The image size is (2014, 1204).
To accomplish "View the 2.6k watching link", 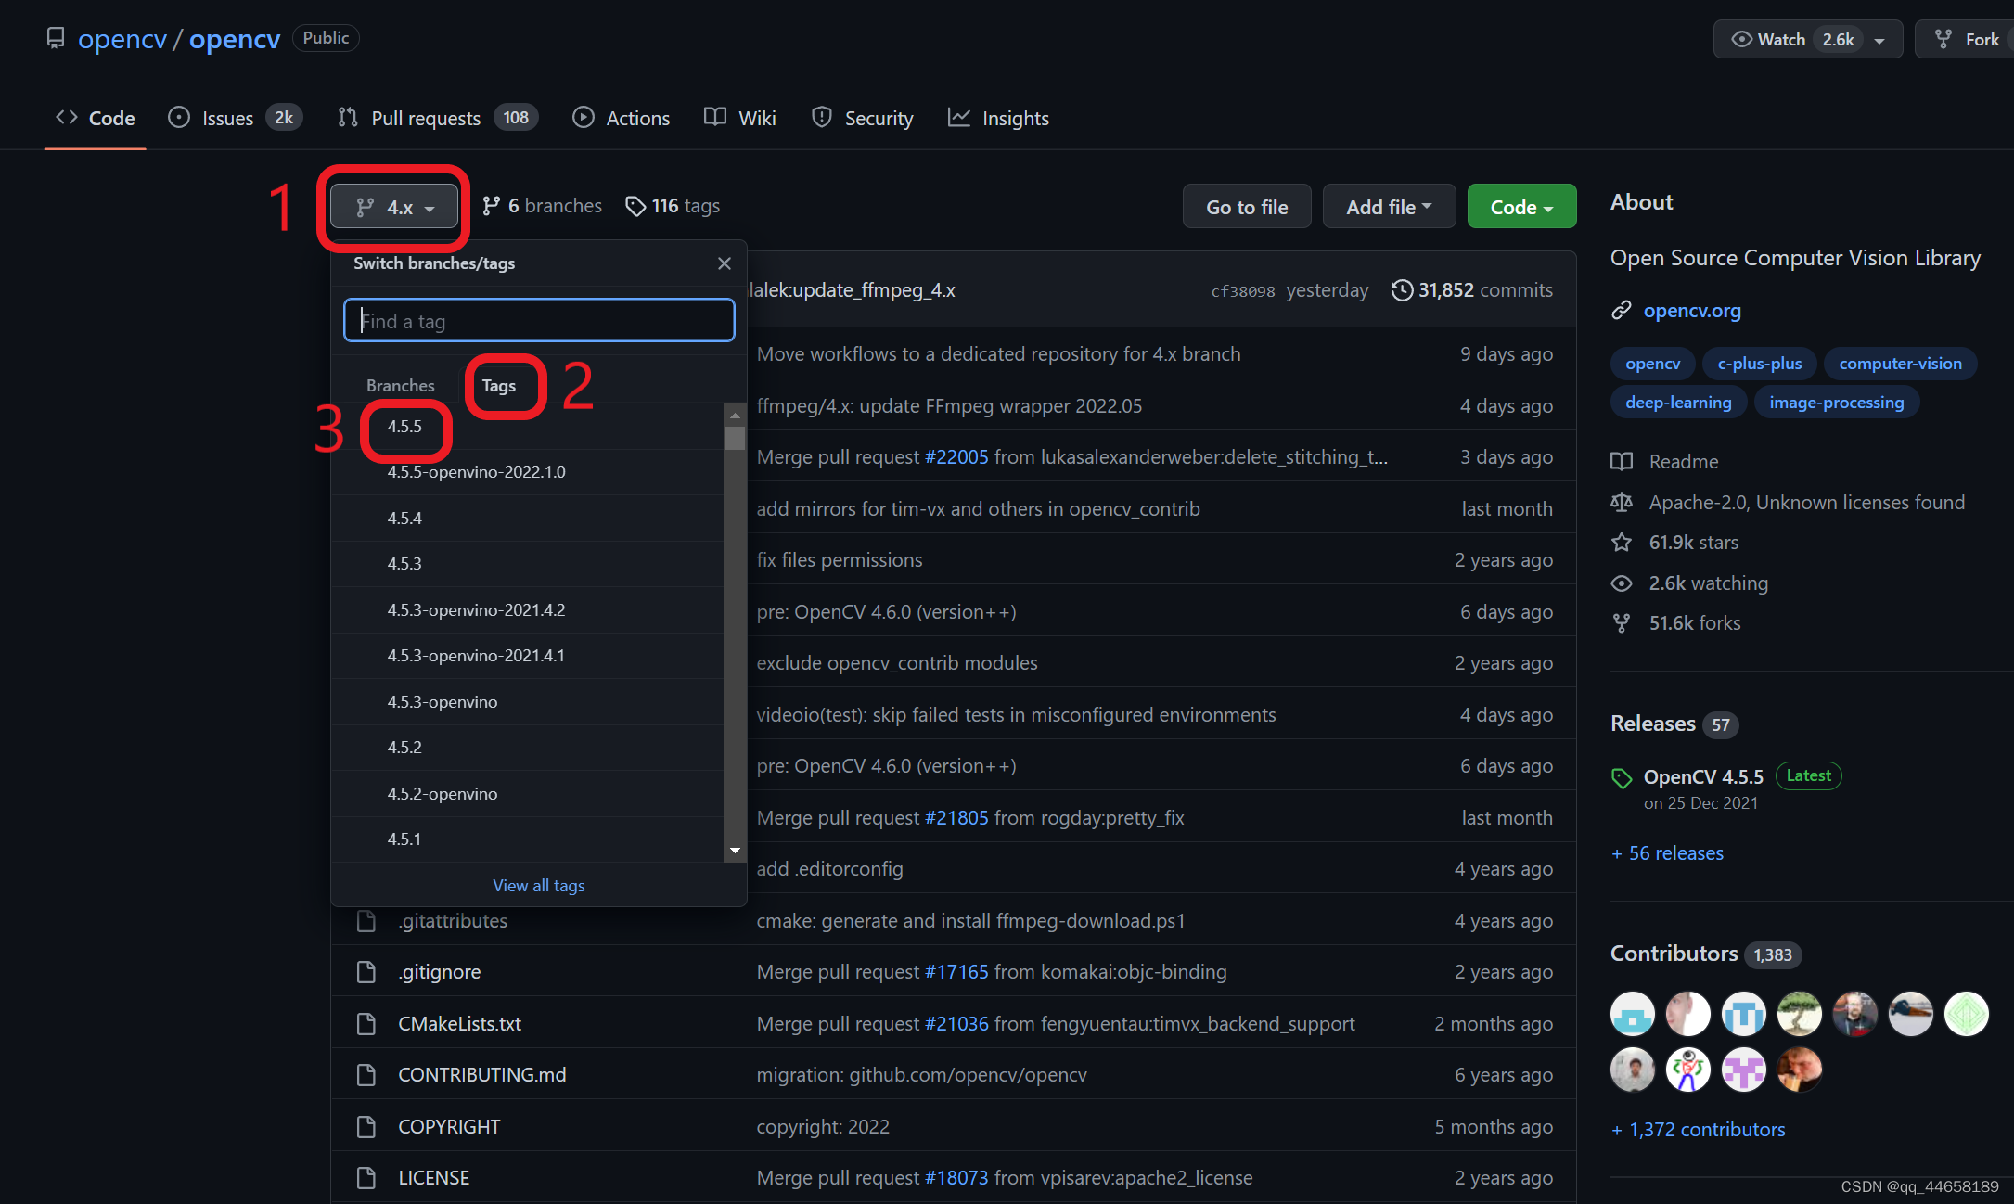I will pyautogui.click(x=1690, y=583).
